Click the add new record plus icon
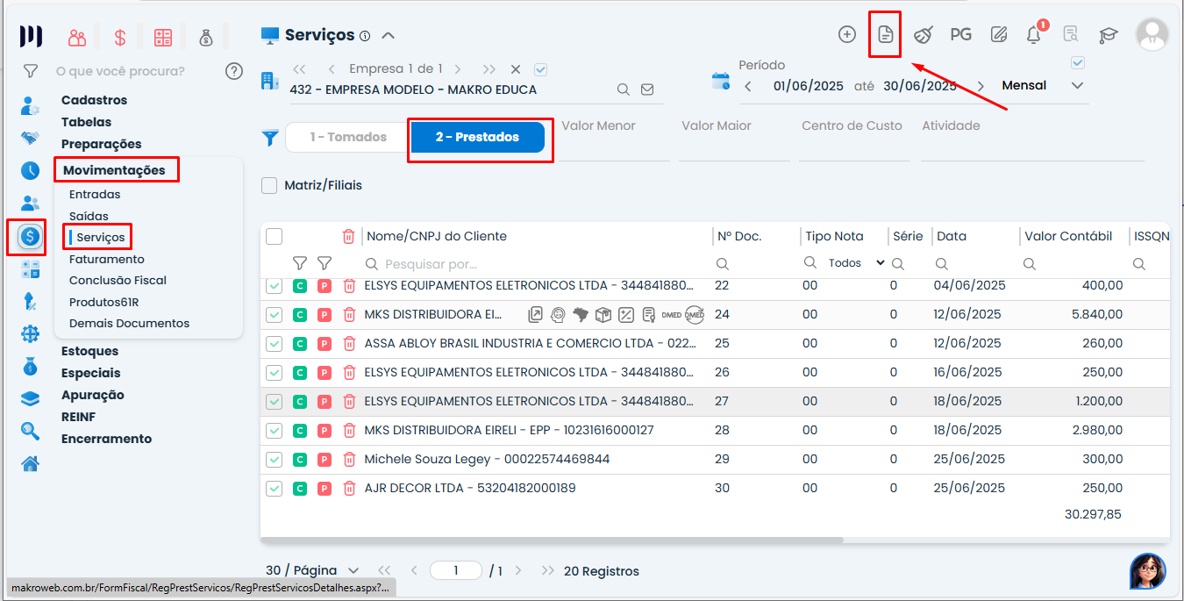1184x601 pixels. pyautogui.click(x=846, y=34)
